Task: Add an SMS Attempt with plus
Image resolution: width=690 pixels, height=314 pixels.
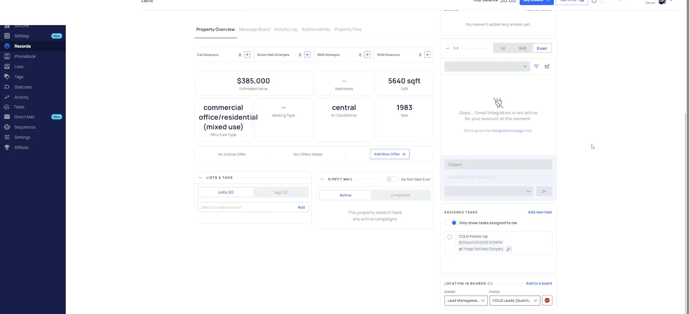Action: point(367,54)
